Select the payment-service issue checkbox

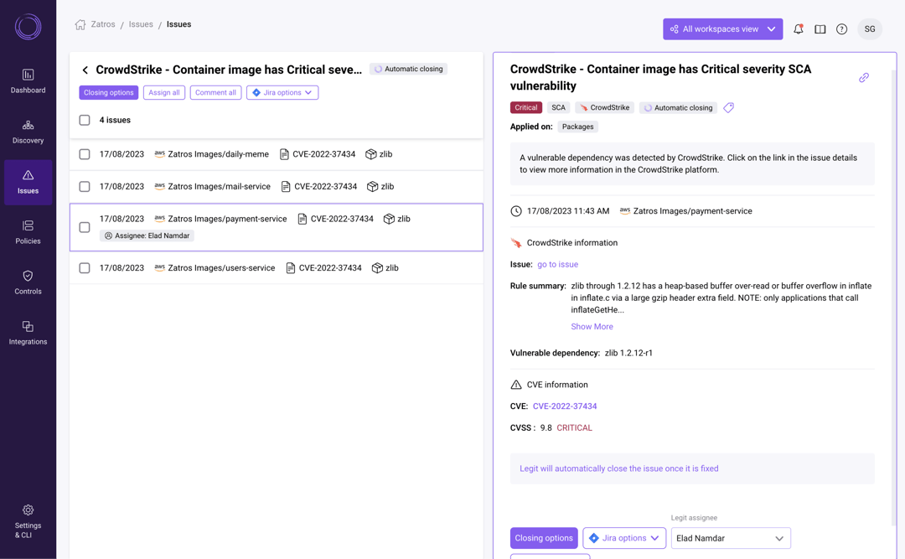84,226
